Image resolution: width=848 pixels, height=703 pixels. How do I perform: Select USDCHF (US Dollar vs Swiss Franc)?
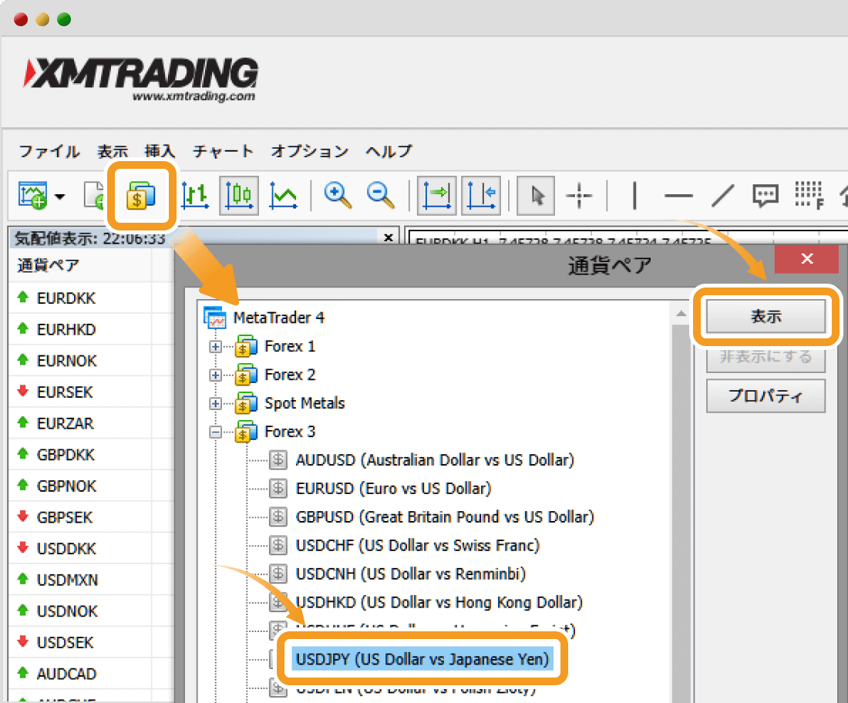point(418,546)
